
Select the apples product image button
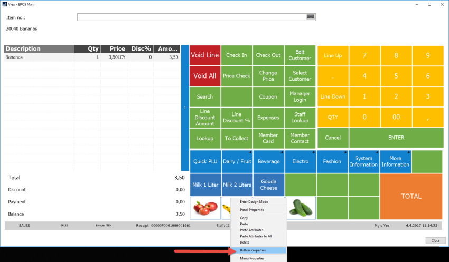point(205,208)
